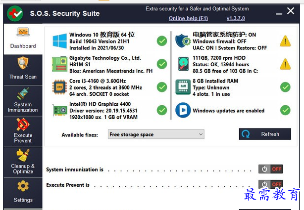Image resolution: width=304 pixels, height=210 pixels.
Task: Open Cleanup & Optimize tab
Action: (23, 162)
